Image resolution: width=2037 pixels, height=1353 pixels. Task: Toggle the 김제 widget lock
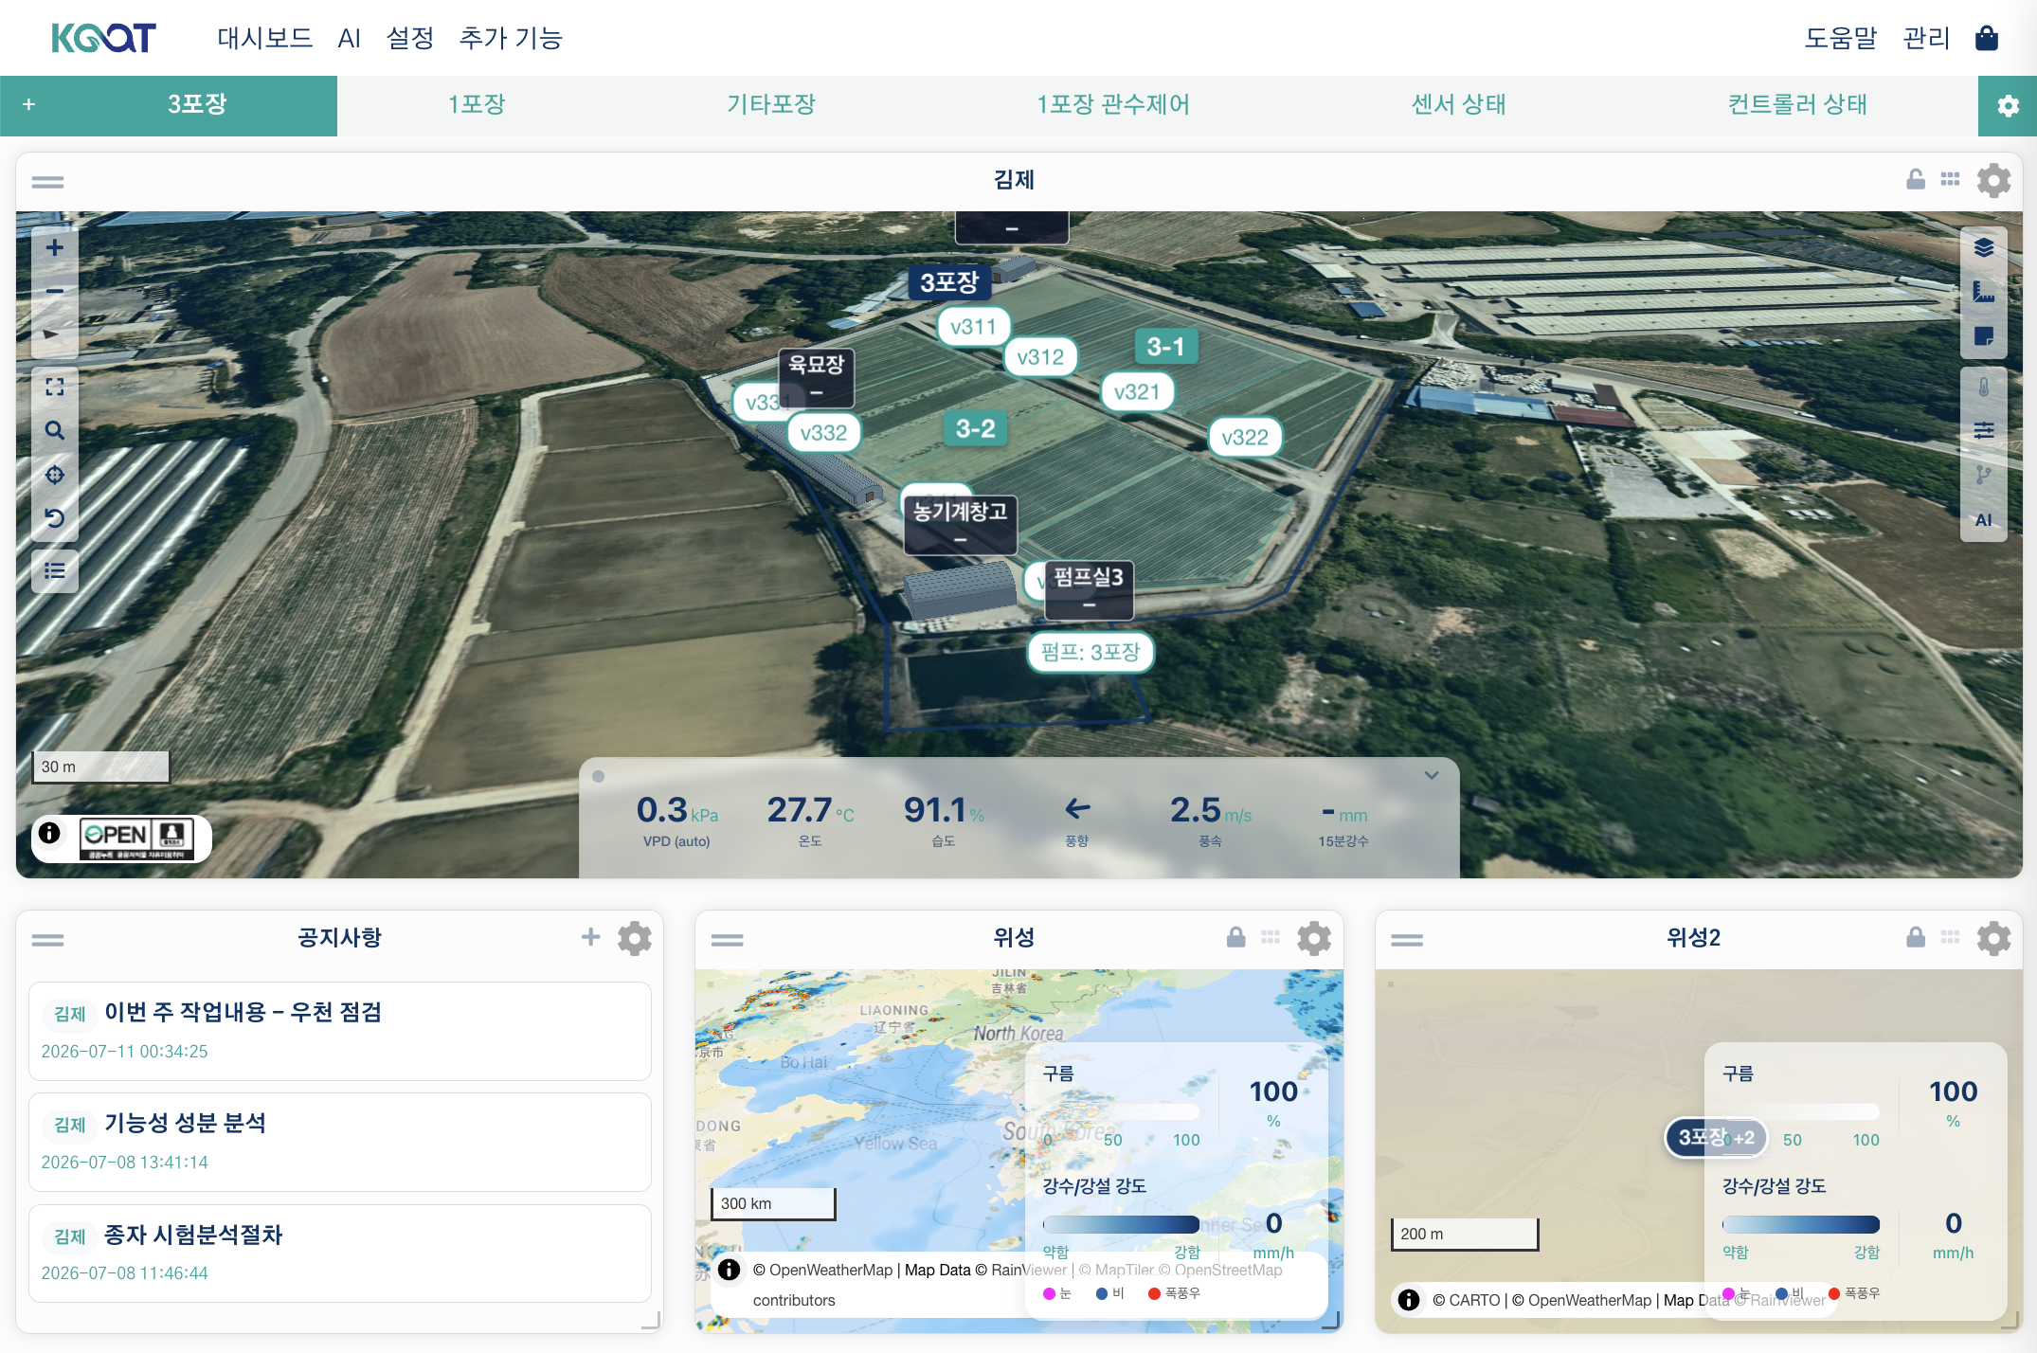1916,179
